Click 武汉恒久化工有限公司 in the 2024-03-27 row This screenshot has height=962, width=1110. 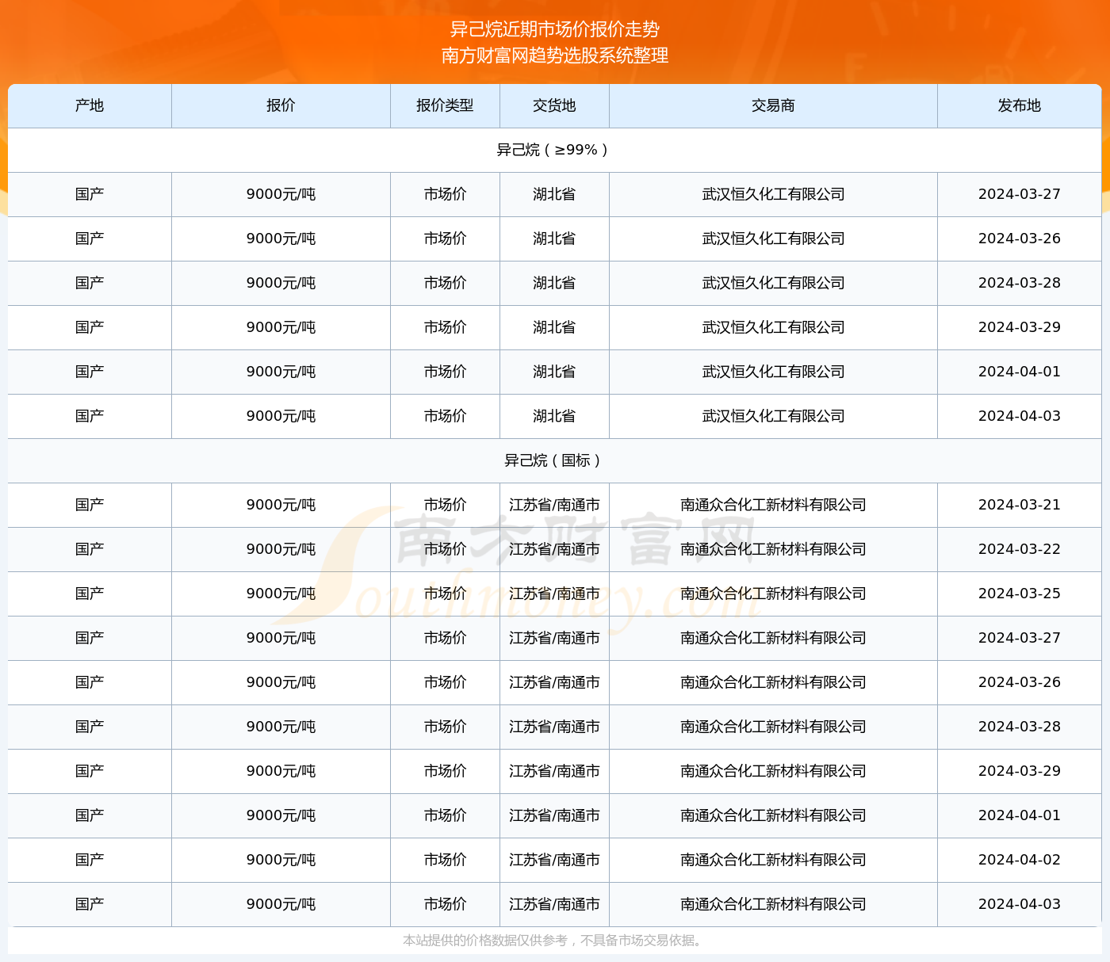773,194
